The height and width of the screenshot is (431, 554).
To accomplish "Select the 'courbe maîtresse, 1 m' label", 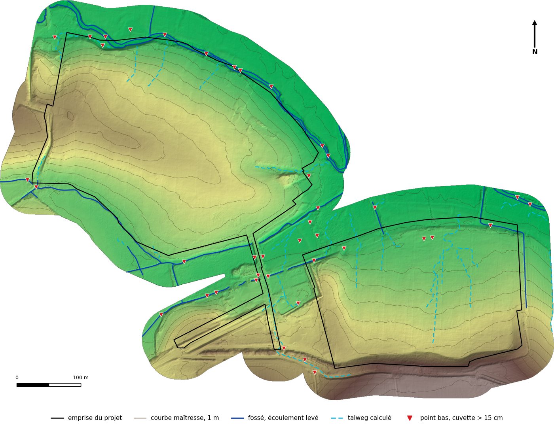I will coord(185,418).
